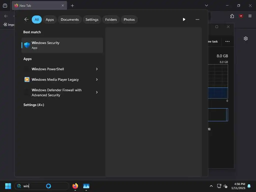
Task: Click the memory usage graph in Task Manager
Action: (x=218, y=81)
